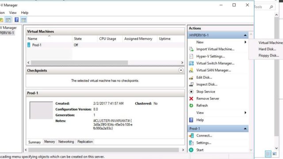Viewport: 283px width, 159px height.
Task: Click the red X Remove Server icon
Action: (191, 98)
